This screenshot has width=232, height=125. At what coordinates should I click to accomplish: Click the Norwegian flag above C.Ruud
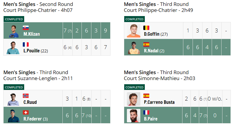(x=26, y=96)
